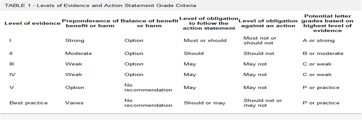Select the 'Level of evidence' column header

[33, 23]
